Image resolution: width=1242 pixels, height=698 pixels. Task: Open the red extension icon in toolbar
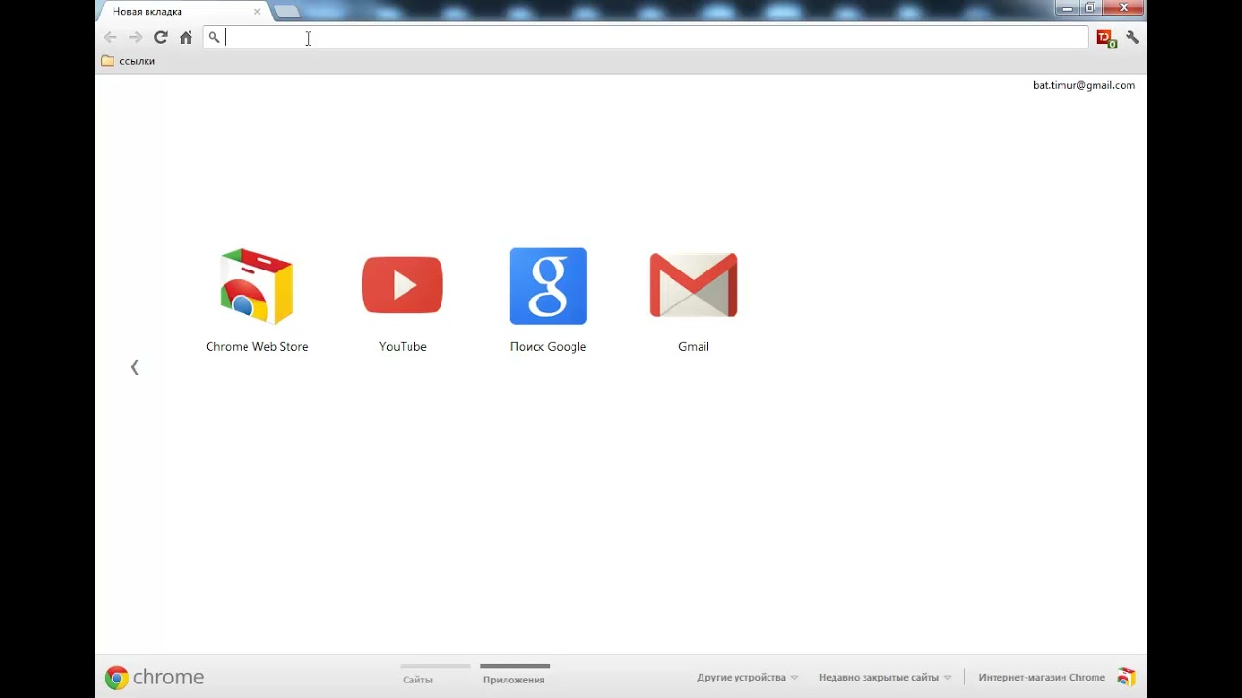(1106, 38)
